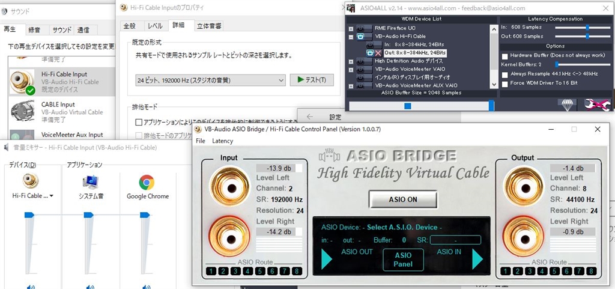Click Input ASIO Route channel 1
This screenshot has width=615, height=289.
(211, 271)
